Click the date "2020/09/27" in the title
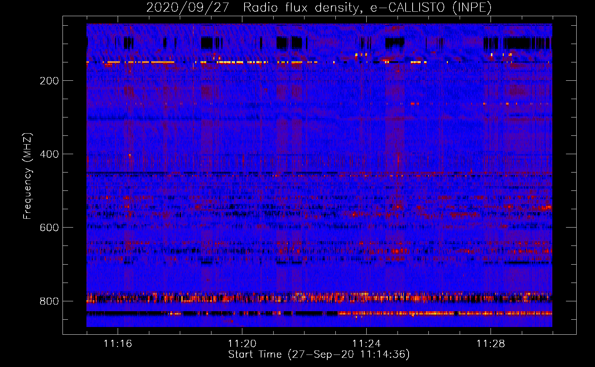 (x=188, y=7)
